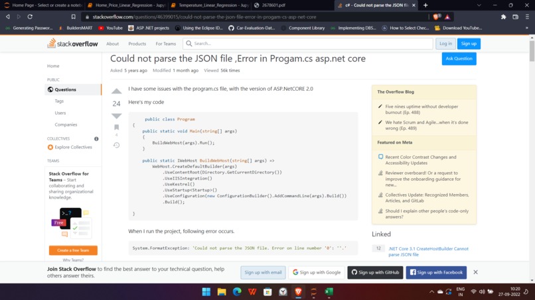
Task: Click Sign up with GitHub button
Action: [375, 272]
